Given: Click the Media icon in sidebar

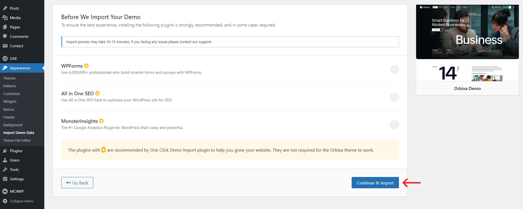Looking at the screenshot, I should coord(5,18).
